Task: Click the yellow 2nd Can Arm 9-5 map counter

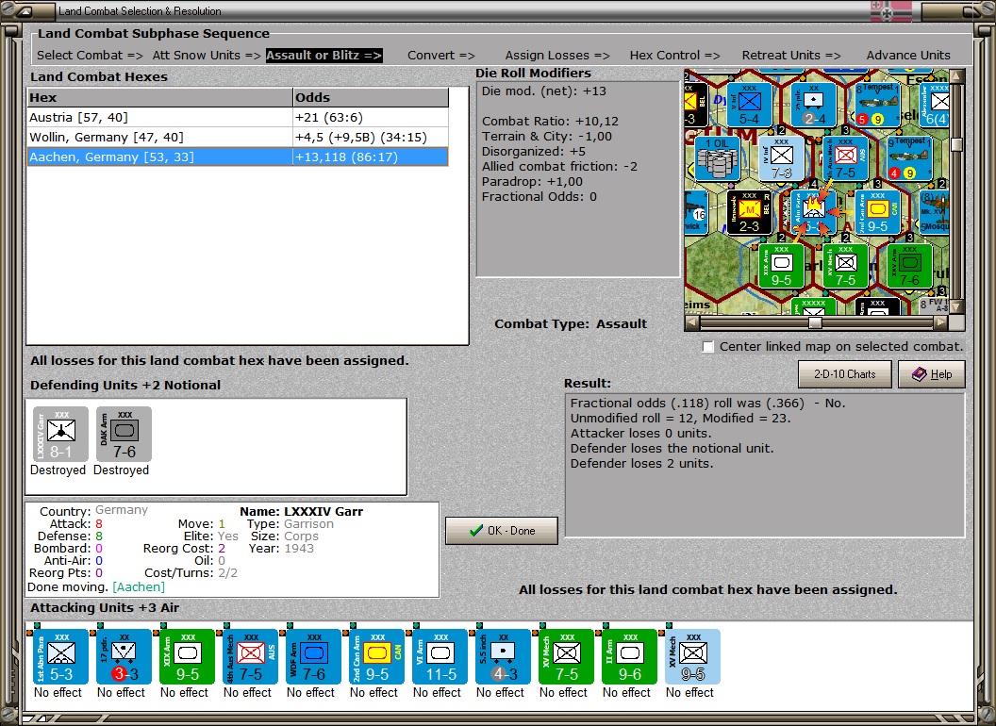Action: pos(878,212)
